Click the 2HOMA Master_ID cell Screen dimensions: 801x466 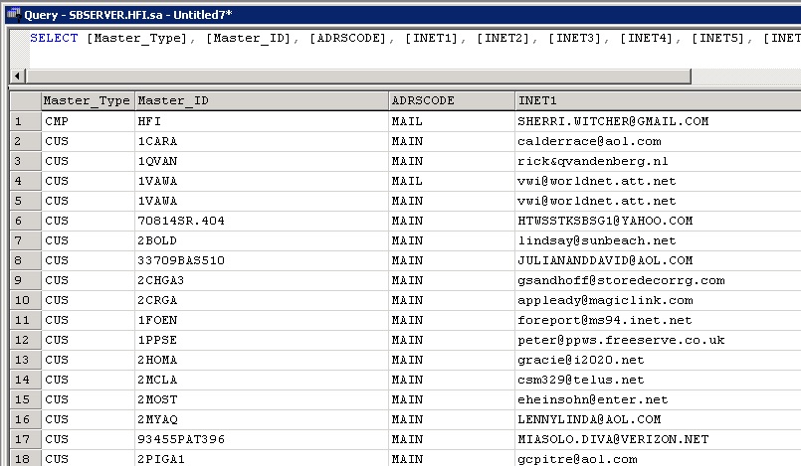click(262, 360)
